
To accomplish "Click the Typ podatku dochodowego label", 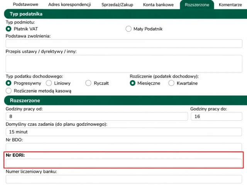I will (34, 76).
